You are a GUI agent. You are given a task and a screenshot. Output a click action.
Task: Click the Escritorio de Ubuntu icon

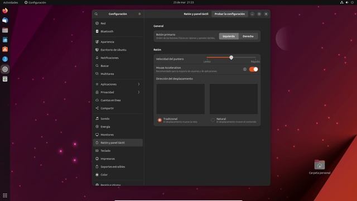(x=97, y=50)
